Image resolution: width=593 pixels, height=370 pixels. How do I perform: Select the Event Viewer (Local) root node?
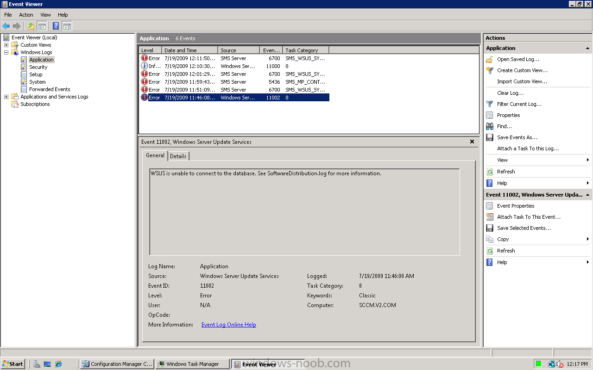[x=34, y=37]
